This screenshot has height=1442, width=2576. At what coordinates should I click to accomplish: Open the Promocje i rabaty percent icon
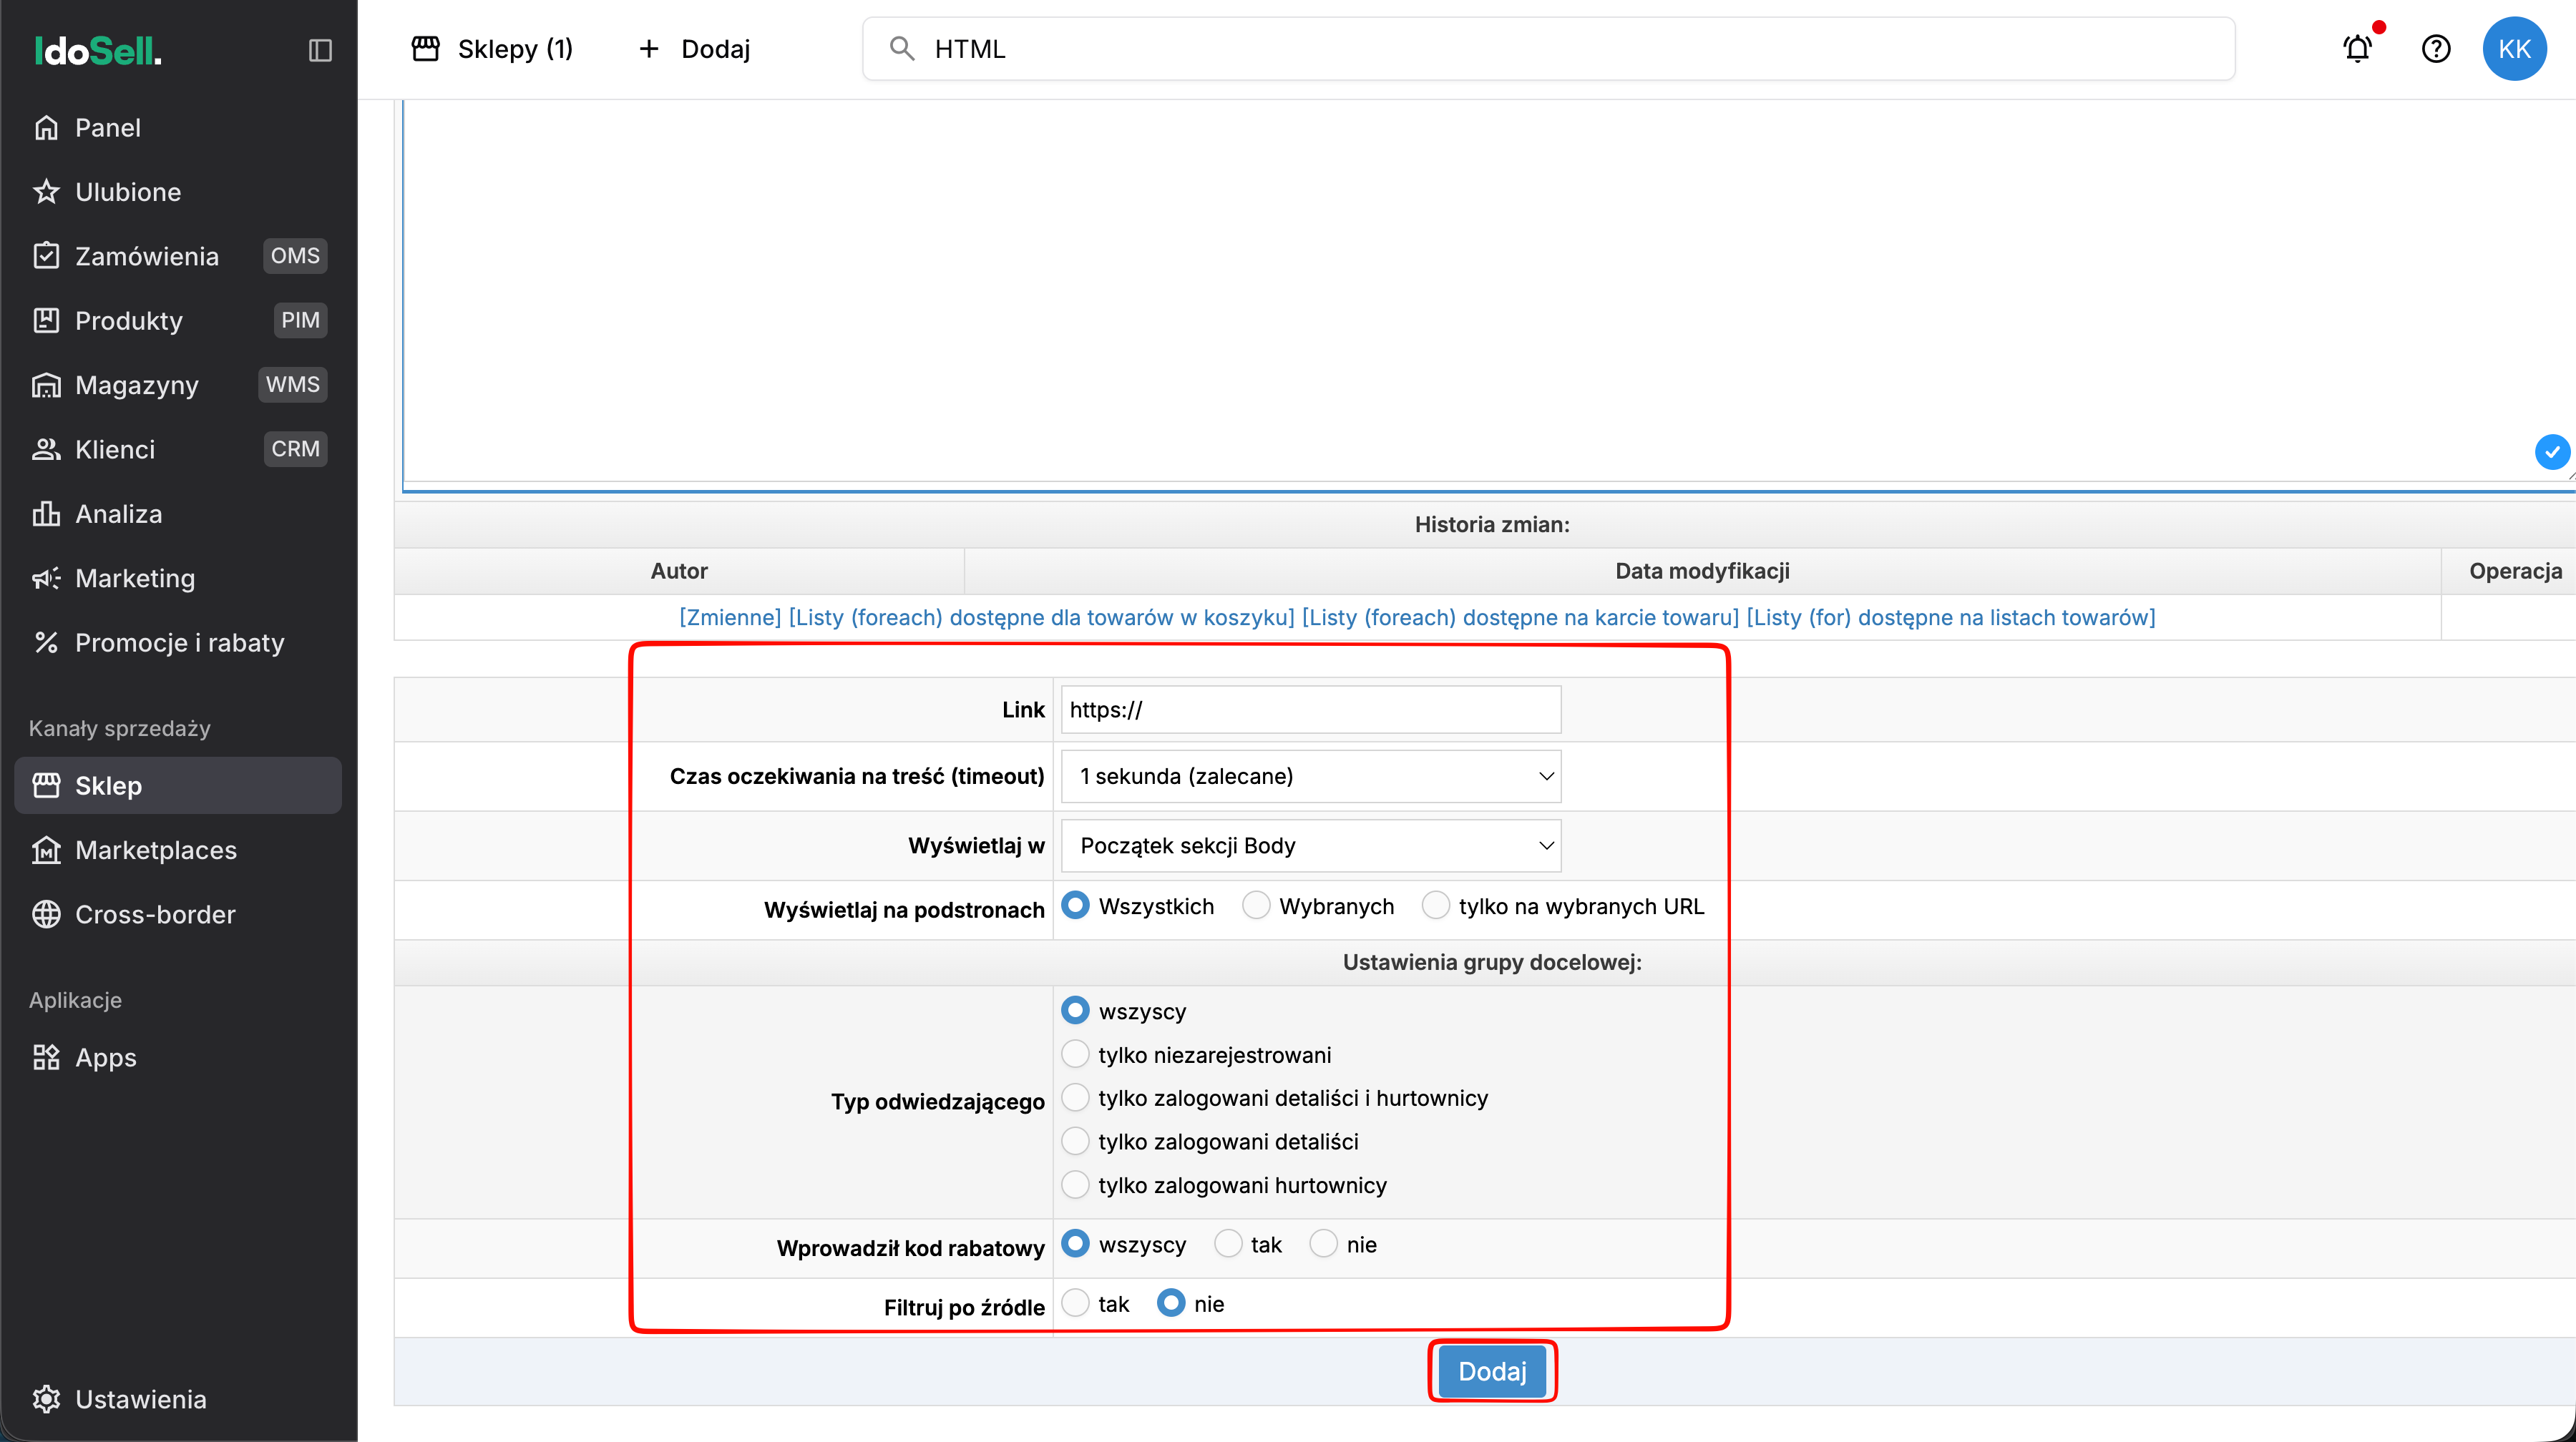[46, 642]
